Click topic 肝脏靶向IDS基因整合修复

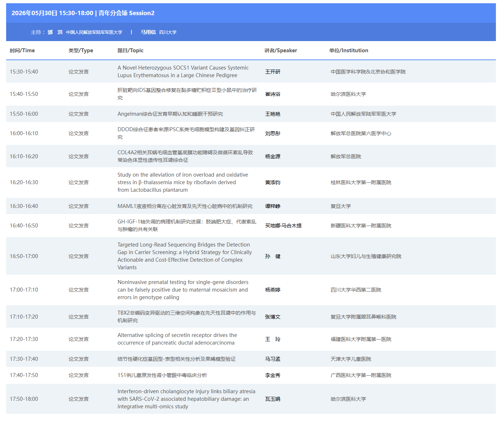point(187,94)
